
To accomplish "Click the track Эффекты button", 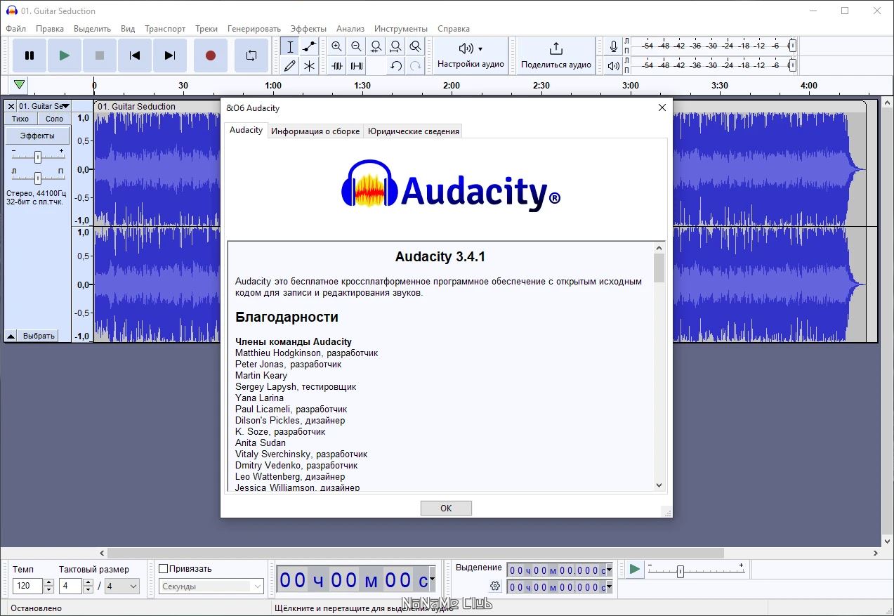I will [37, 136].
